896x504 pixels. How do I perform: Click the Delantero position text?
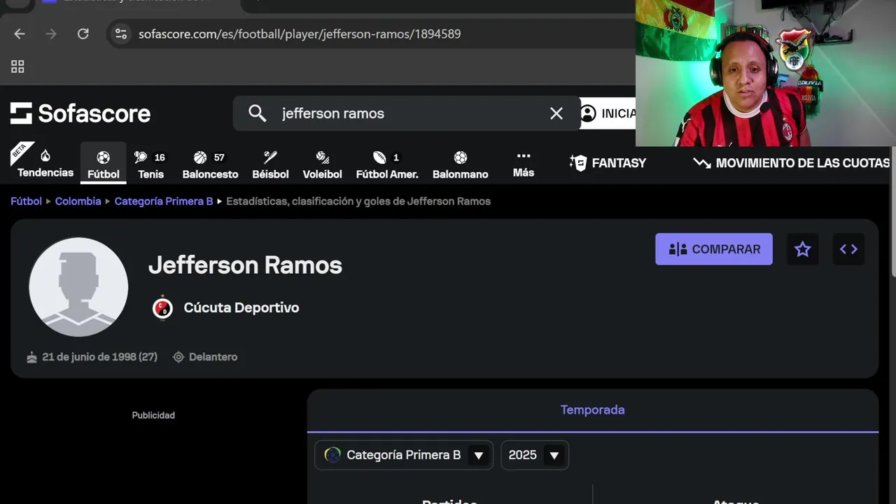[x=213, y=357]
